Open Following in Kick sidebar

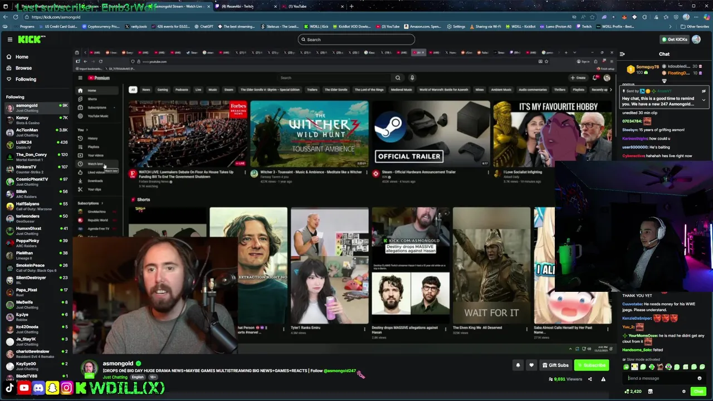click(x=26, y=79)
